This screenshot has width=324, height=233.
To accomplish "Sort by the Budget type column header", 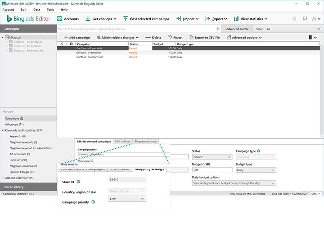I will pos(185,44).
